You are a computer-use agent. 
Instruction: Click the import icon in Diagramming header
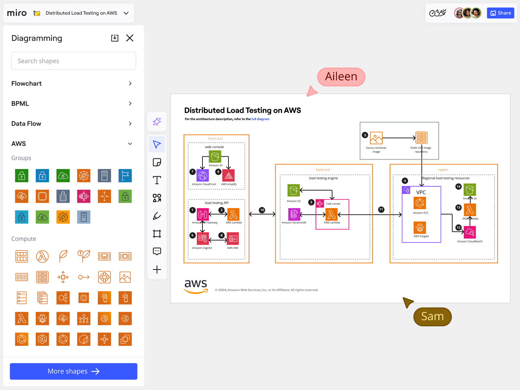[115, 38]
